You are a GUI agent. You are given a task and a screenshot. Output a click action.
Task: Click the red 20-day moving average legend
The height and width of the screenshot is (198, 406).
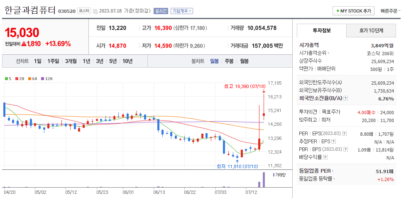click(20, 79)
